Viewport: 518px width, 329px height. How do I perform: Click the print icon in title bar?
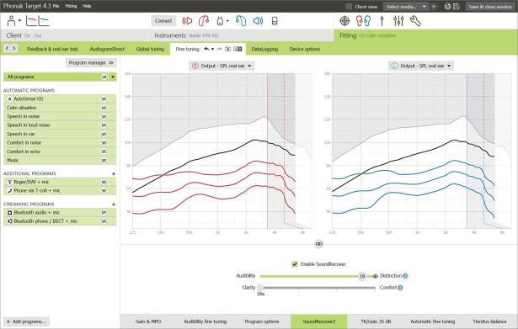[447, 7]
